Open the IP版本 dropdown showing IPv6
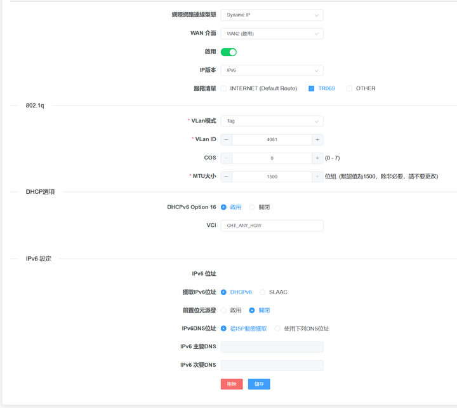Screen dimensions: 457x408 (272, 71)
